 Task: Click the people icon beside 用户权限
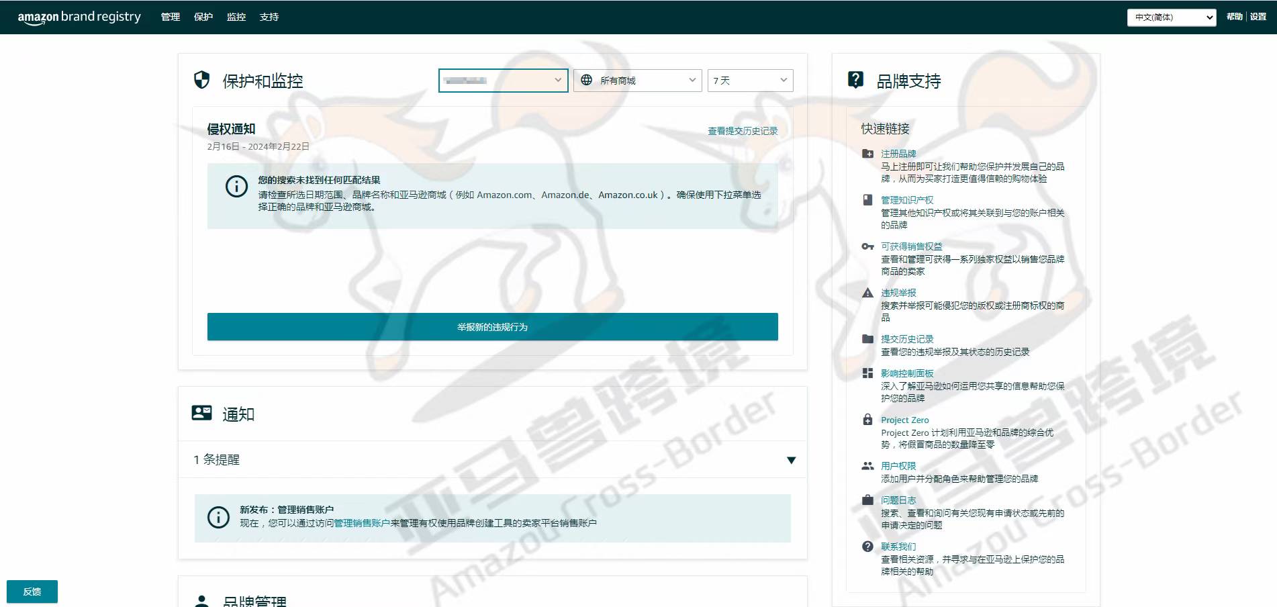coord(867,466)
